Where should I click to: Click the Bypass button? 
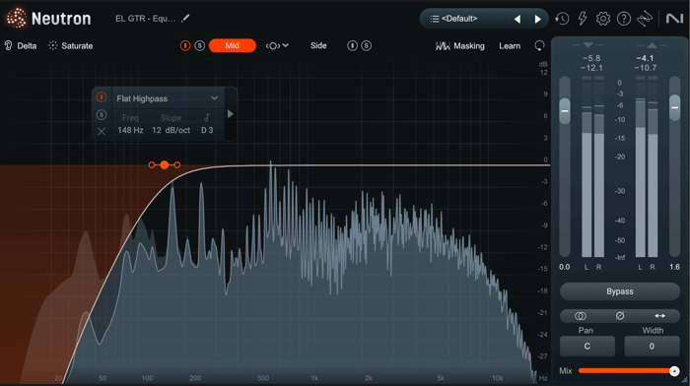coord(620,291)
